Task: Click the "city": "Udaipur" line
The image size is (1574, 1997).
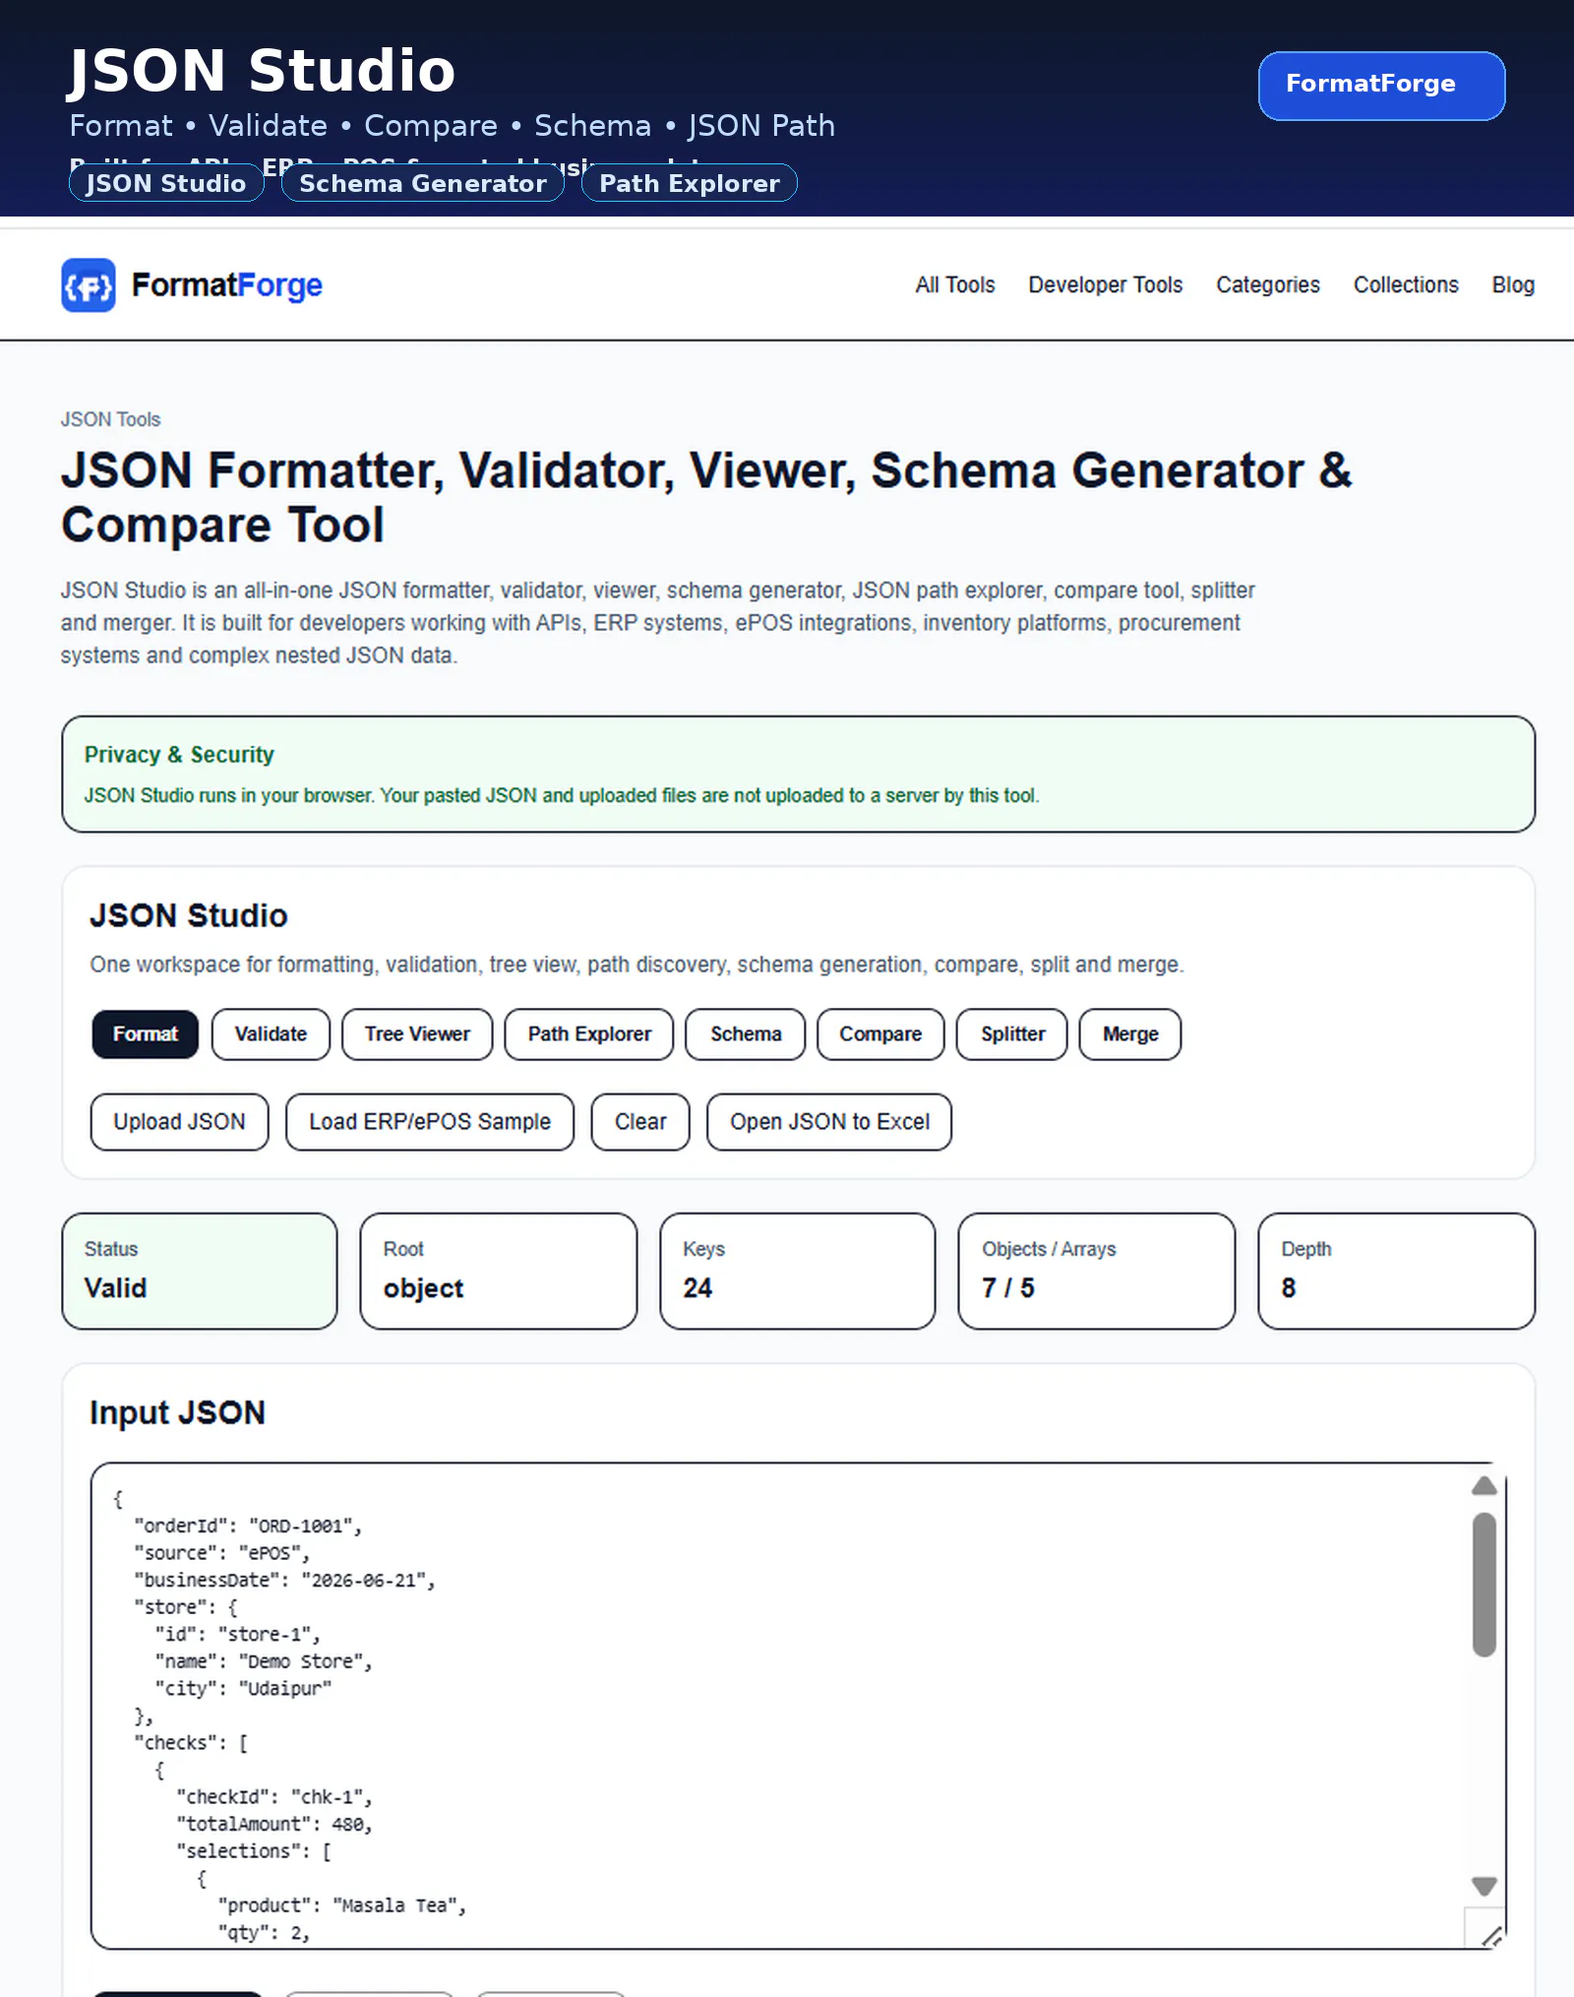Action: (244, 1688)
